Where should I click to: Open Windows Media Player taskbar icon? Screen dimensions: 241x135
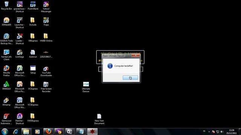(x=37, y=132)
